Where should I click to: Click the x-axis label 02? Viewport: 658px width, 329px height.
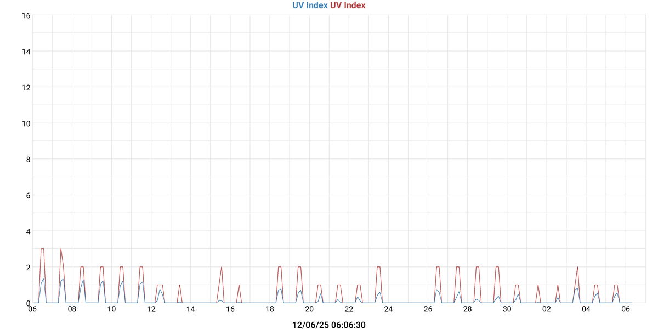pyautogui.click(x=547, y=309)
